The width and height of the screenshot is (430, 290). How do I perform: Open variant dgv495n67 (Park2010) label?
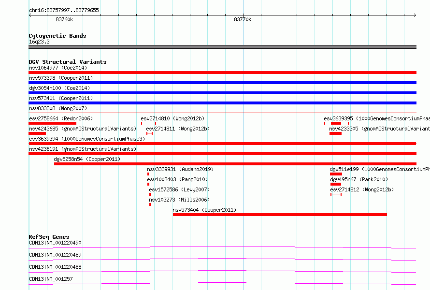tap(359, 179)
